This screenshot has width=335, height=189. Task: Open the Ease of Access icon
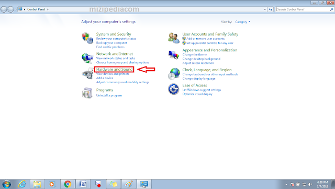coord(174,89)
